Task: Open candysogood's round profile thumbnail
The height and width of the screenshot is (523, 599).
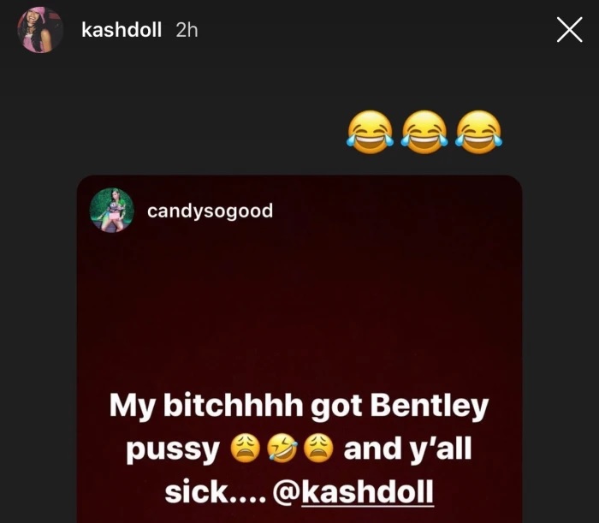Action: pyautogui.click(x=111, y=210)
